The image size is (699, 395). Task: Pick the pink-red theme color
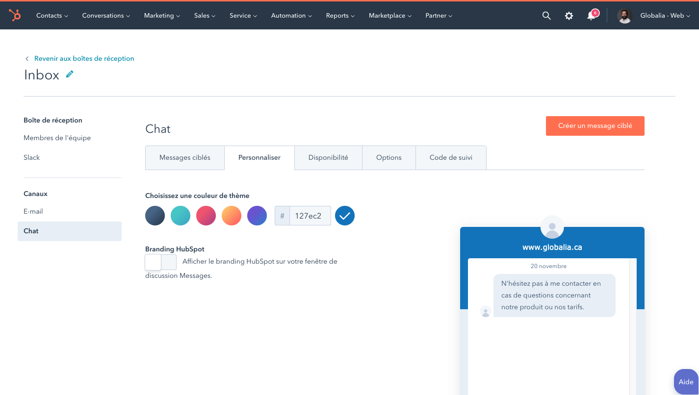tap(206, 216)
